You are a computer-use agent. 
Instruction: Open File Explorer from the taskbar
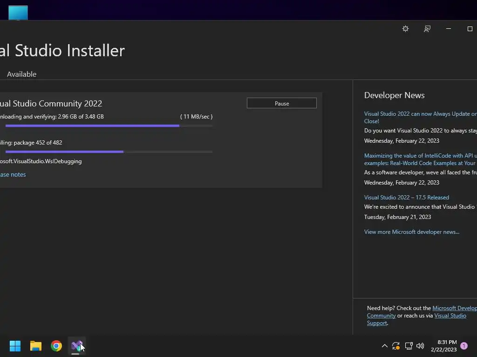pos(35,346)
